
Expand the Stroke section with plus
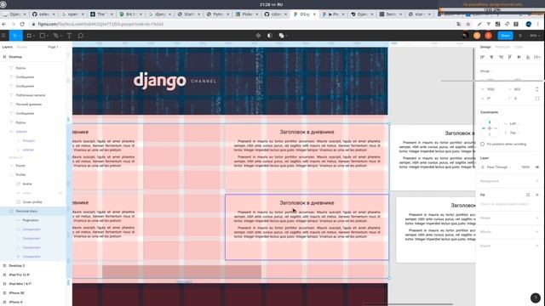[537, 218]
